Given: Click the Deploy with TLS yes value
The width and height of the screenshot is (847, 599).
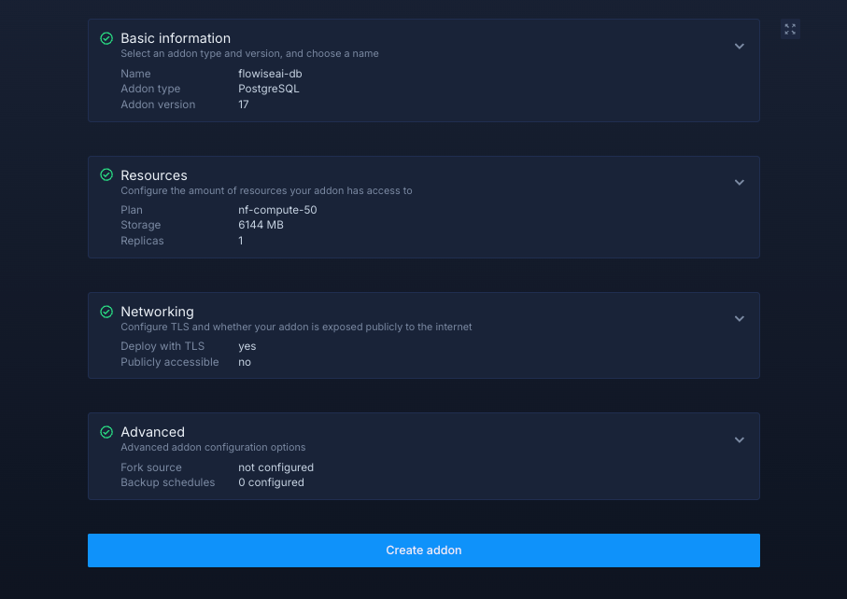Looking at the screenshot, I should tap(247, 346).
